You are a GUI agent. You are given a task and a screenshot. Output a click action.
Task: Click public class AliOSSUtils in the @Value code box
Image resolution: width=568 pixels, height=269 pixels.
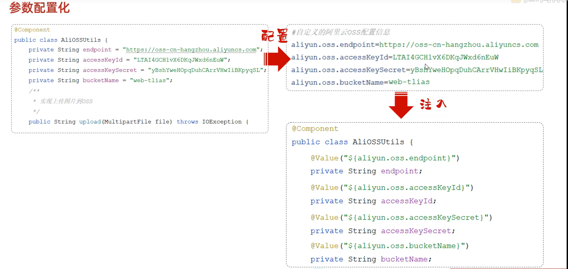click(x=348, y=142)
